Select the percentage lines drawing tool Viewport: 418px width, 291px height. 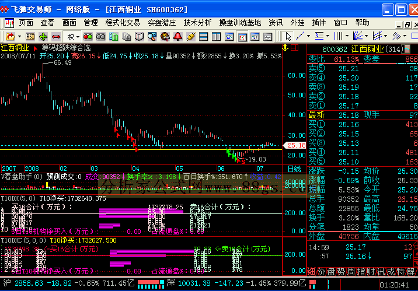tap(319, 36)
